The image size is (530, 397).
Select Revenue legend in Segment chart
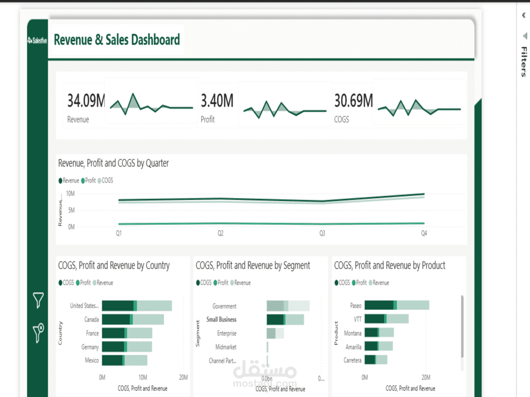tap(241, 283)
